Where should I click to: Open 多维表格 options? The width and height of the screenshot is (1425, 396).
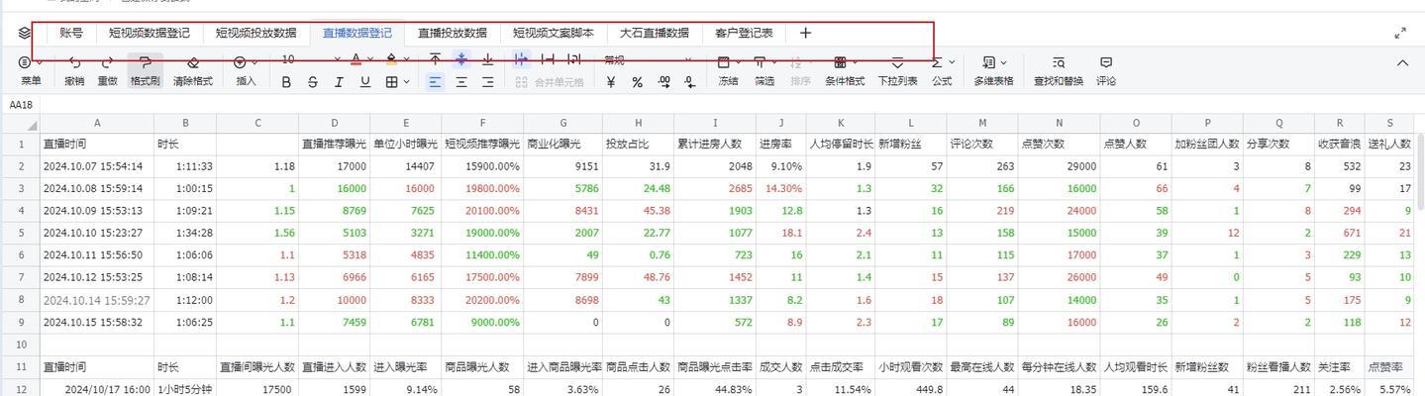(993, 71)
